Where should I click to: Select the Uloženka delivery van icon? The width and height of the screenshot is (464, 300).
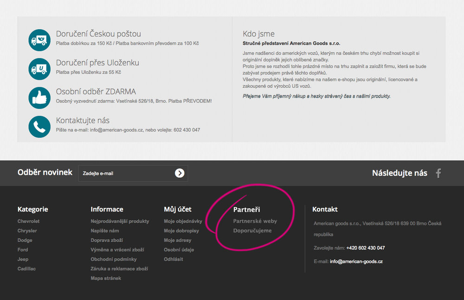(39, 69)
